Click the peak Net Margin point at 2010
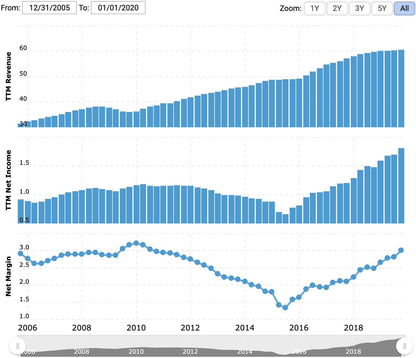Screen dimensions: 416x358 click(x=136, y=243)
